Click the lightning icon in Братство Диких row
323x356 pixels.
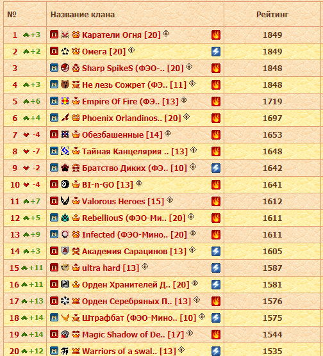pos(216,168)
